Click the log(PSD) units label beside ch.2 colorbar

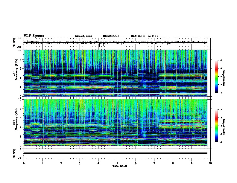tap(224, 127)
